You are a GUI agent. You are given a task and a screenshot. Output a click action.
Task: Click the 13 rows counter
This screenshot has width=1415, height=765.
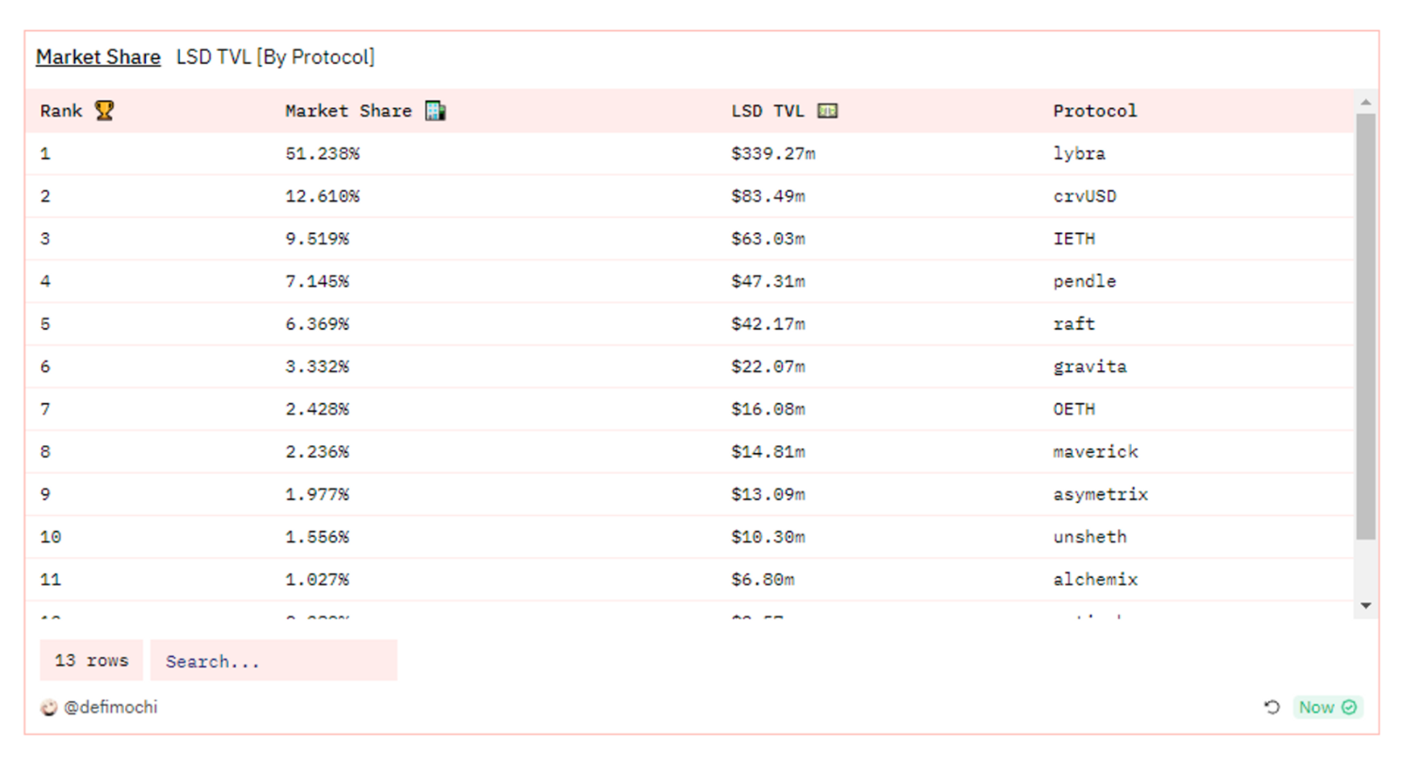[x=91, y=661]
